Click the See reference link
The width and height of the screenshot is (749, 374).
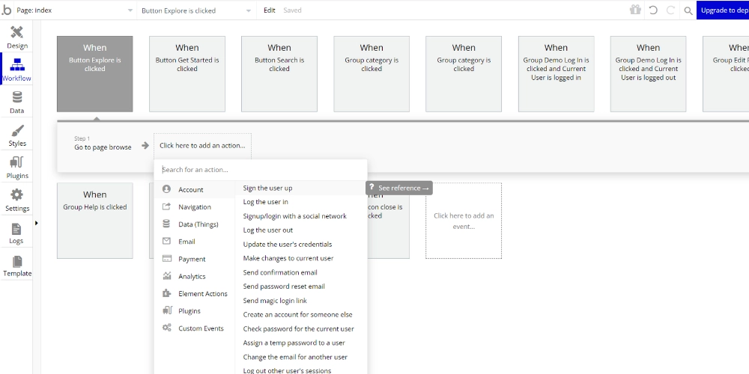[399, 188]
